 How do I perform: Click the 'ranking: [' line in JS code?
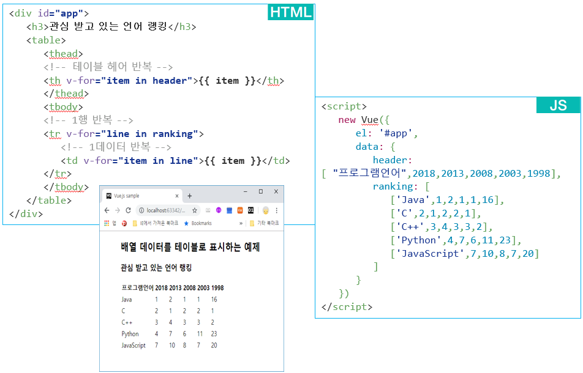[x=401, y=186]
